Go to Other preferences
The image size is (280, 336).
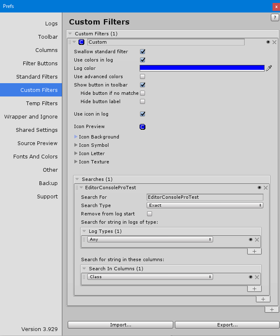point(31,170)
